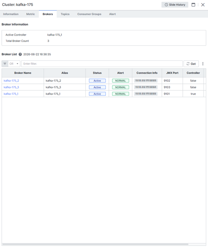208x249 pixels.
Task: Open the kafka-175_3 broker link
Action: pos(11,87)
